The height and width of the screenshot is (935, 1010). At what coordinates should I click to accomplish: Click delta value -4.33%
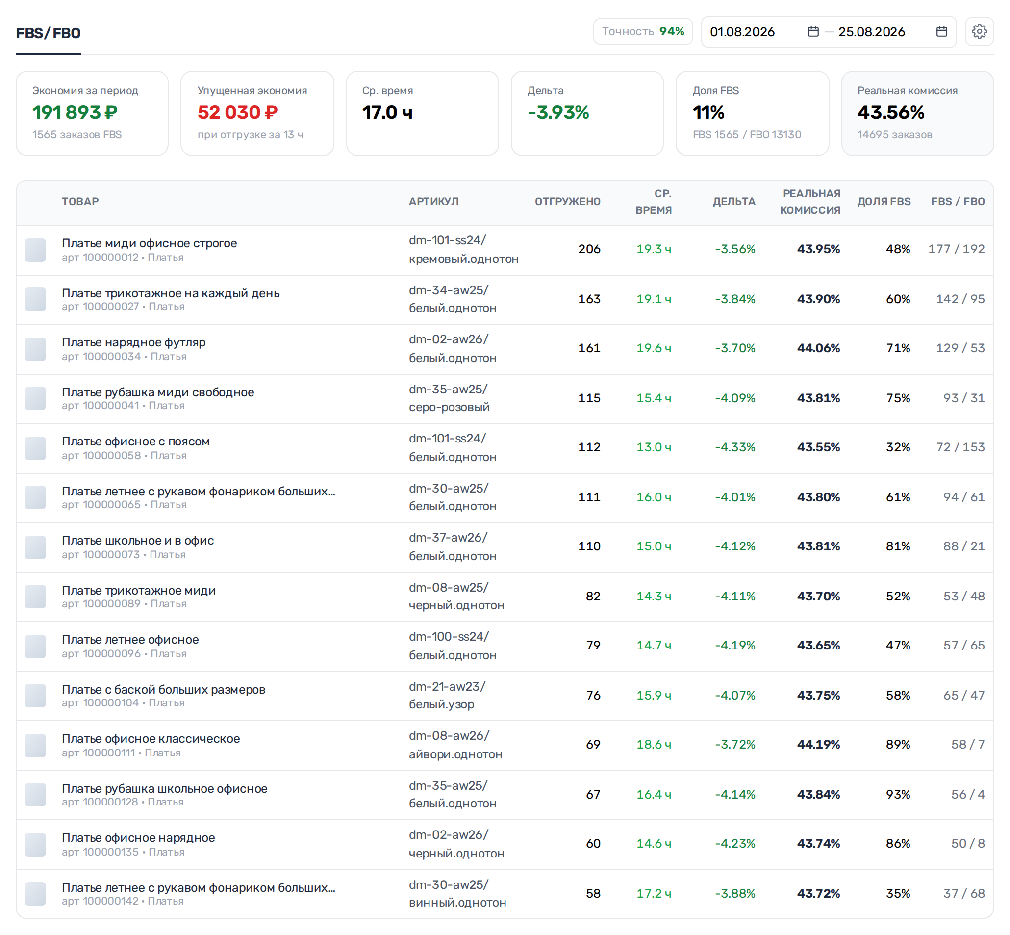click(x=735, y=447)
